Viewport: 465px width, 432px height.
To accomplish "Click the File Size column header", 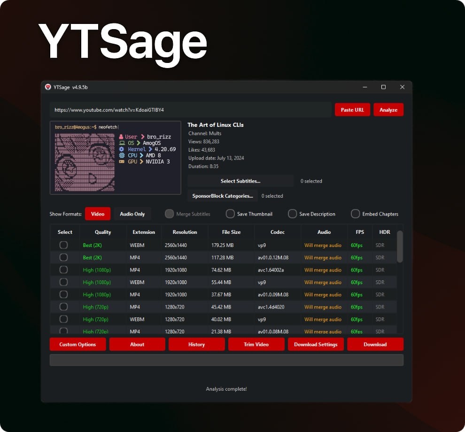I will 231,232.
